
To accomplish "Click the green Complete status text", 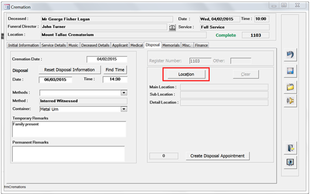I will click(x=226, y=35).
